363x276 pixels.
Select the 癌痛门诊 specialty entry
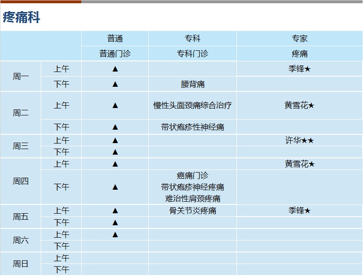click(x=193, y=175)
